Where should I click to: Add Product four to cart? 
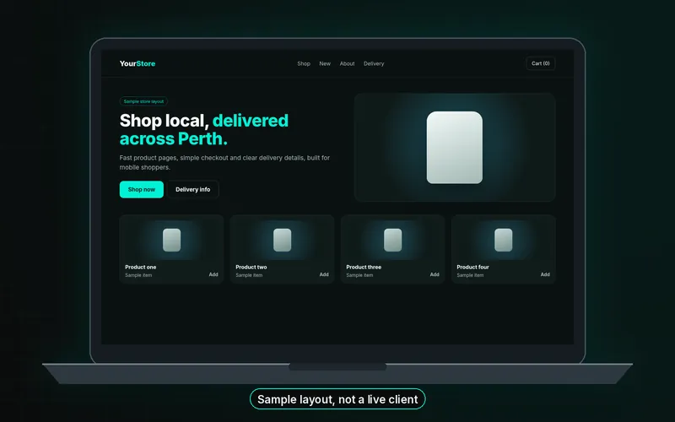click(545, 274)
